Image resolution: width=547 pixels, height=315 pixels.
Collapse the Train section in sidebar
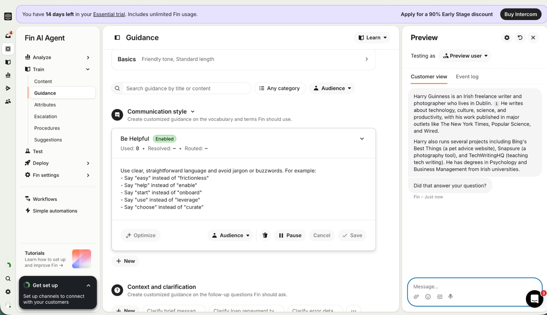88,69
